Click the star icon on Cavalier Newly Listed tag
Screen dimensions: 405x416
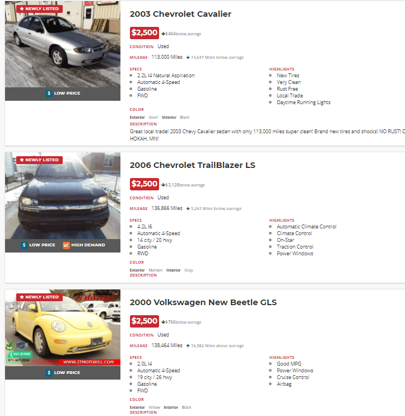tap(21, 9)
